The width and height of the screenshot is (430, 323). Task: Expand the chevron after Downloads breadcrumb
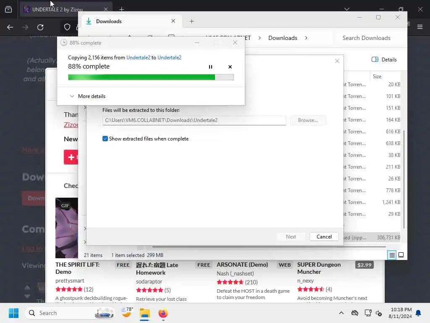tap(306, 38)
